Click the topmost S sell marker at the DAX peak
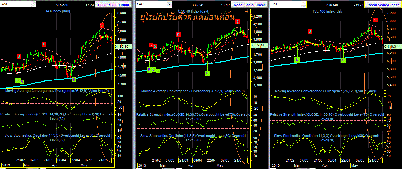Screen dimensions: 402x169 click(x=101, y=25)
